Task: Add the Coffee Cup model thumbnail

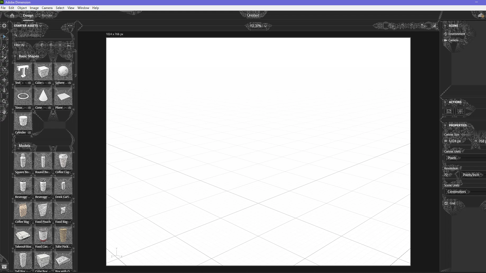Action: (63, 161)
